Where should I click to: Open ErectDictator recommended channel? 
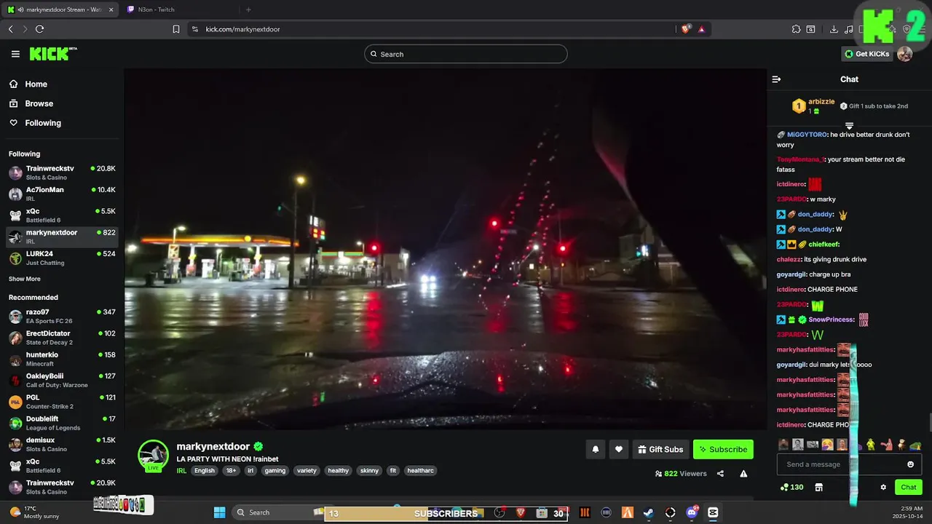click(x=62, y=338)
